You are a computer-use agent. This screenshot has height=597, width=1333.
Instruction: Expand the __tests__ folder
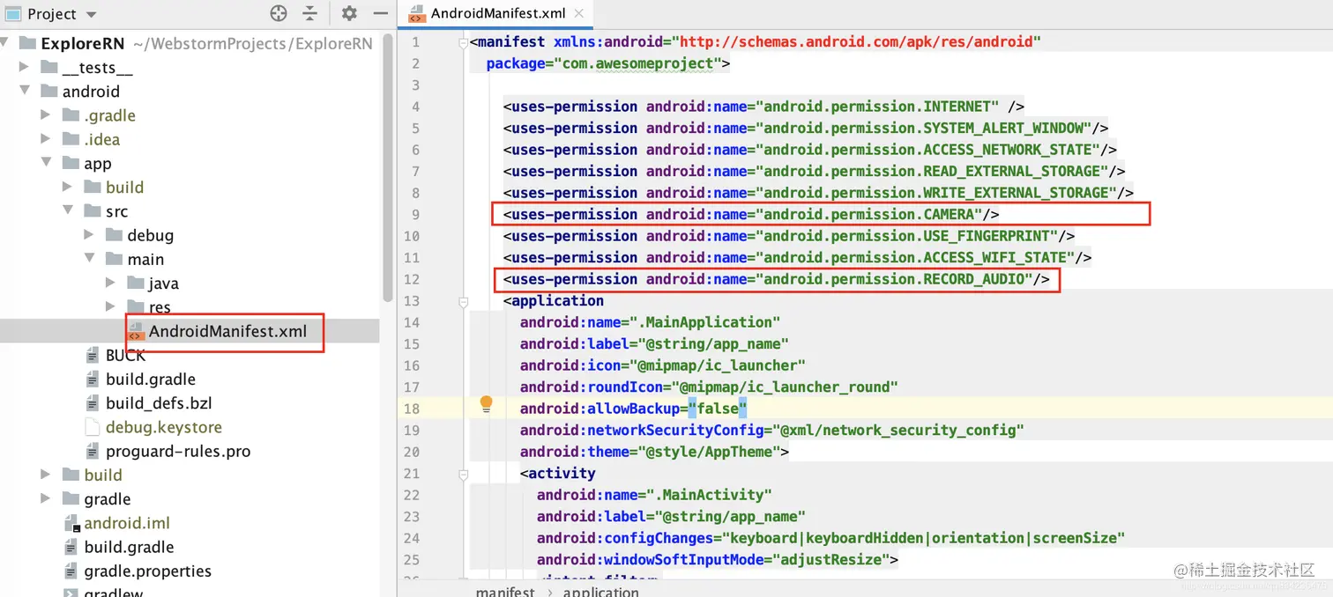tap(25, 67)
